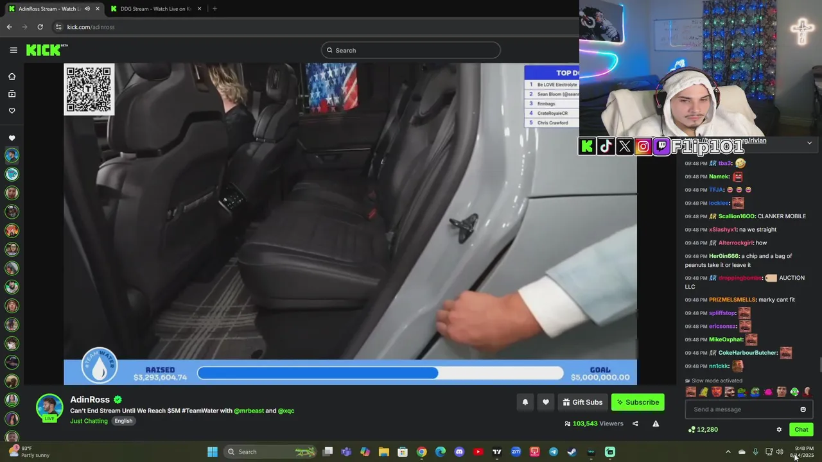This screenshot has width=822, height=462.
Task: Close the DDG Stream tab
Action: coord(199,9)
